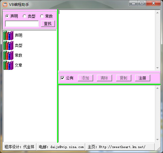Screen dimensions: 163x153
Task: Click the window resize grip
Action: click(158, 148)
